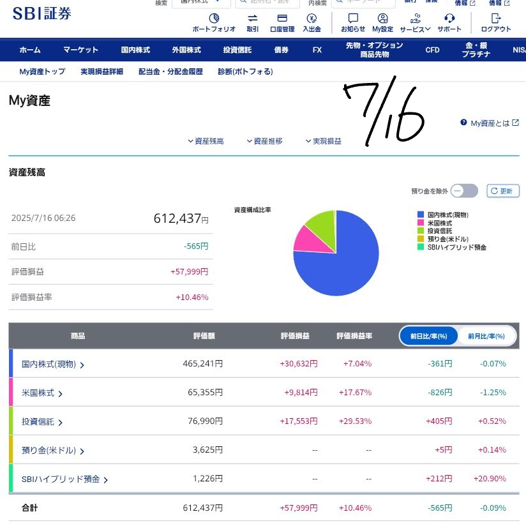This screenshot has width=526, height=528.
Task: Click the +20.90% cell in SBIハイブリッド預金 row
Action: (x=490, y=478)
